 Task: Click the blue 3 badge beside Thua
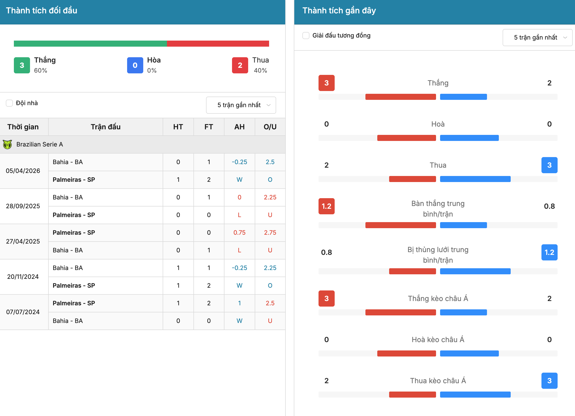[549, 165]
